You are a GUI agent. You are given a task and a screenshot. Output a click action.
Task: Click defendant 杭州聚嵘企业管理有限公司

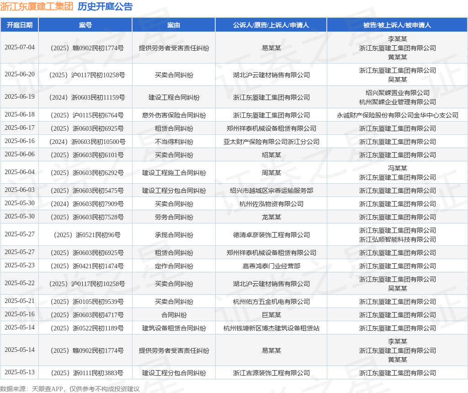tap(397, 102)
